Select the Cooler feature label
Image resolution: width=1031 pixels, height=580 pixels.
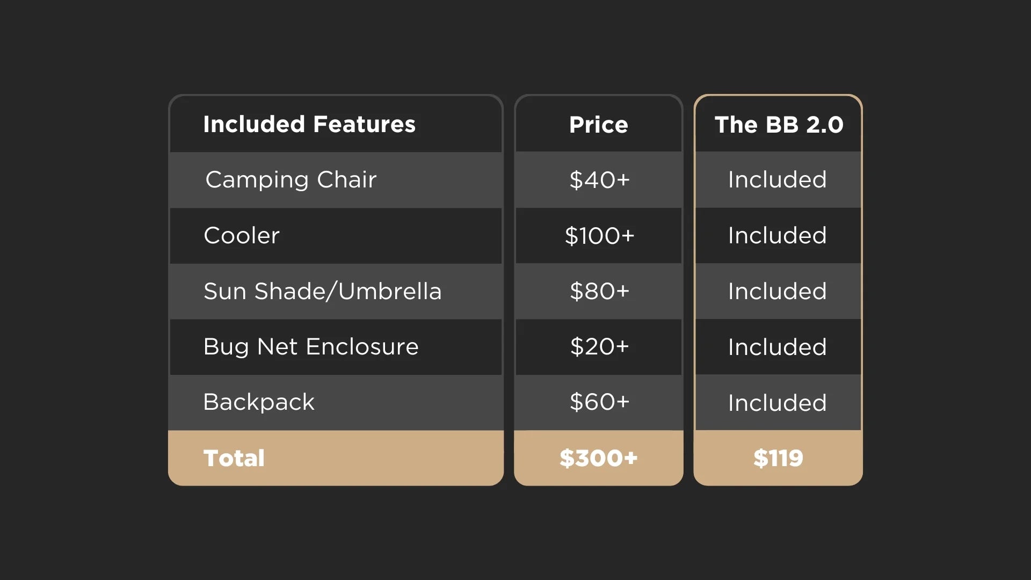(242, 236)
